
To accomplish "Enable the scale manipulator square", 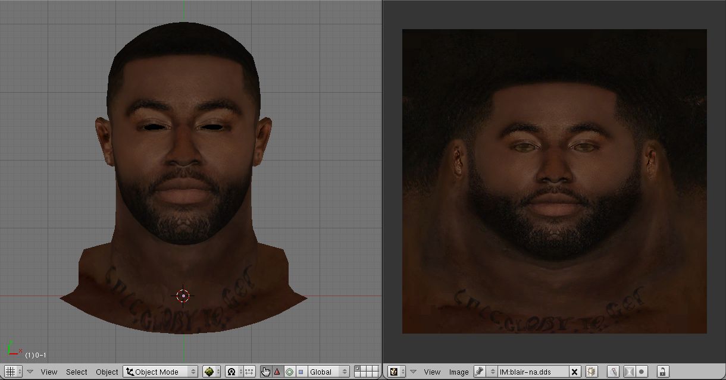I will click(301, 372).
